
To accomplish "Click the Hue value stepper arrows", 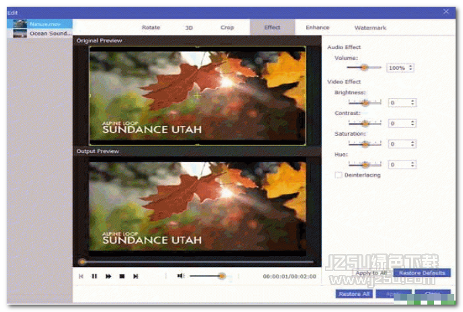I will coord(413,164).
